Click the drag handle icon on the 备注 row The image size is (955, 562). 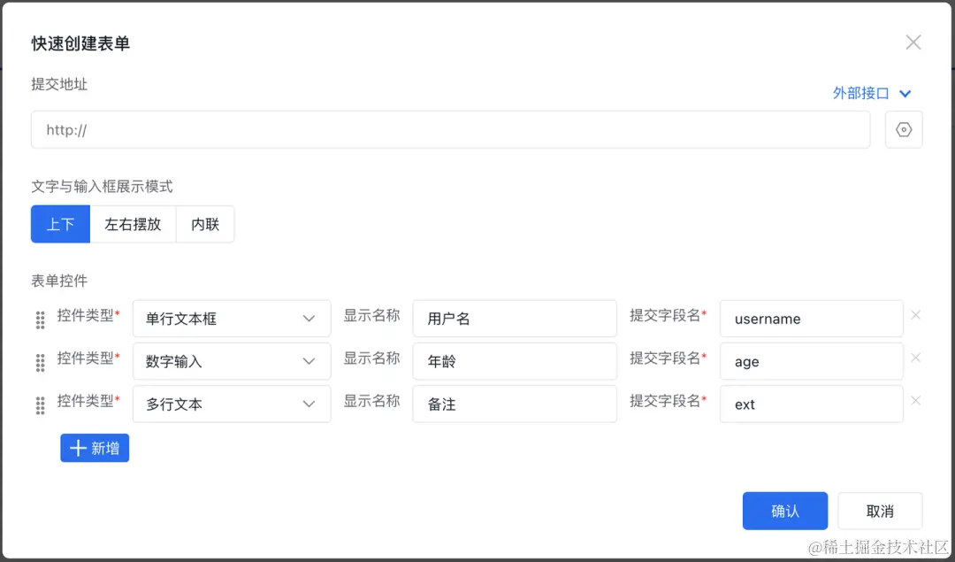[x=40, y=405]
